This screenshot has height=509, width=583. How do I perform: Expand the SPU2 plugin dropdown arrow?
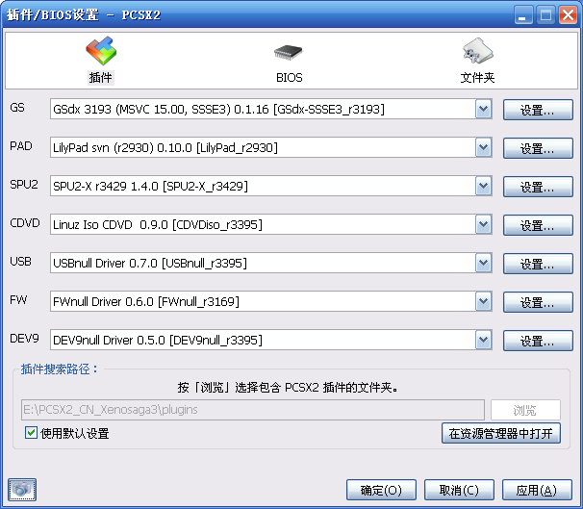[x=483, y=186]
